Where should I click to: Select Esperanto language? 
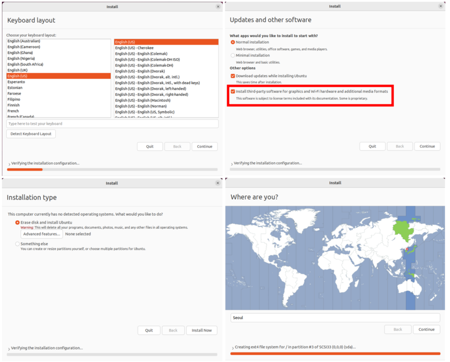58,82
